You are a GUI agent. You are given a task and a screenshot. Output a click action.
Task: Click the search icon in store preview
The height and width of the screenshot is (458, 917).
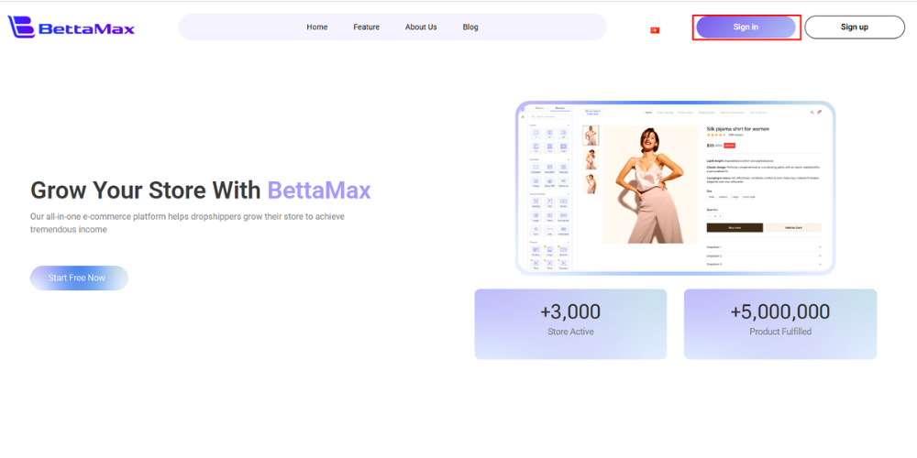pyautogui.click(x=812, y=113)
